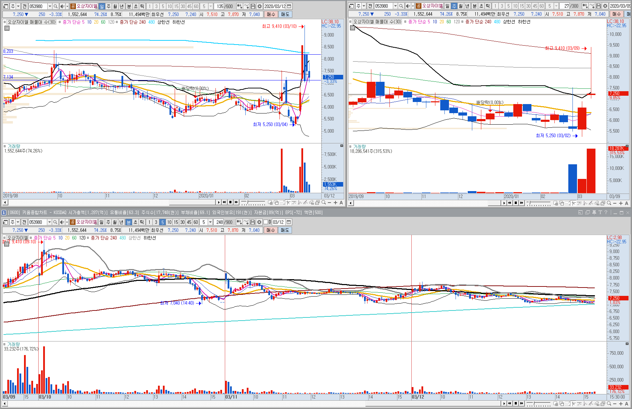Viewport: 632px width, 409px height.
Task: Click zoom magnifier at daily chart bottom bar
Action: [x=324, y=202]
